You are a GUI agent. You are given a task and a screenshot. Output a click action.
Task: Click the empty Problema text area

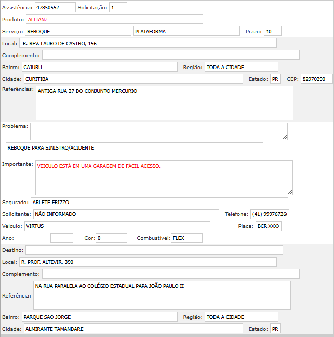pos(158,131)
